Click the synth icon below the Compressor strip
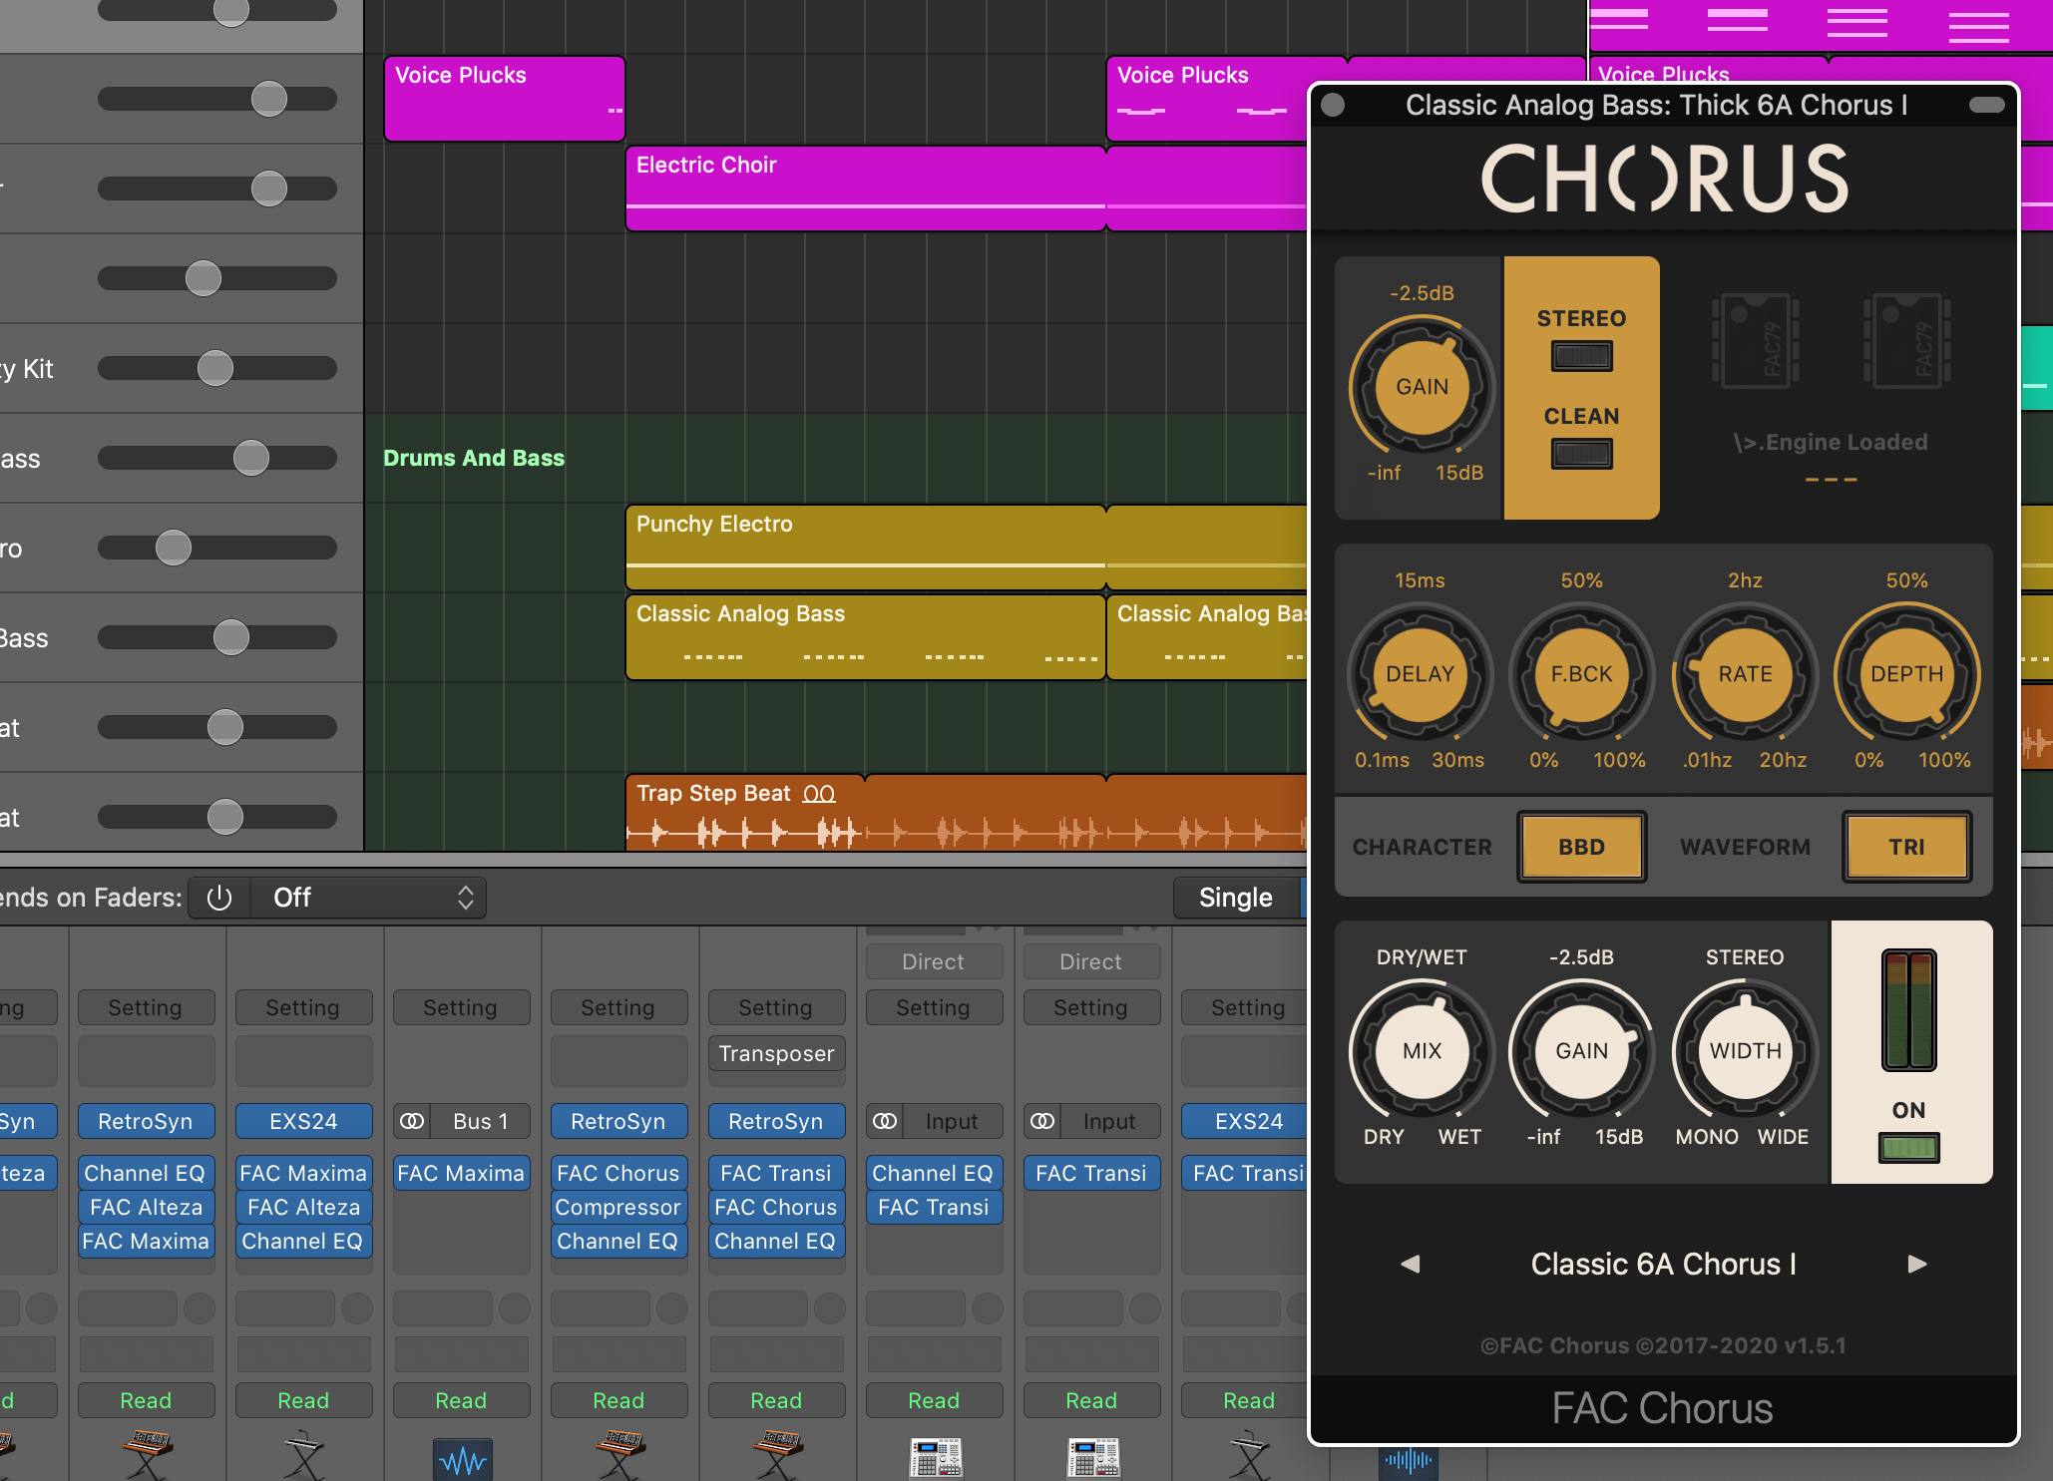 (619, 1456)
